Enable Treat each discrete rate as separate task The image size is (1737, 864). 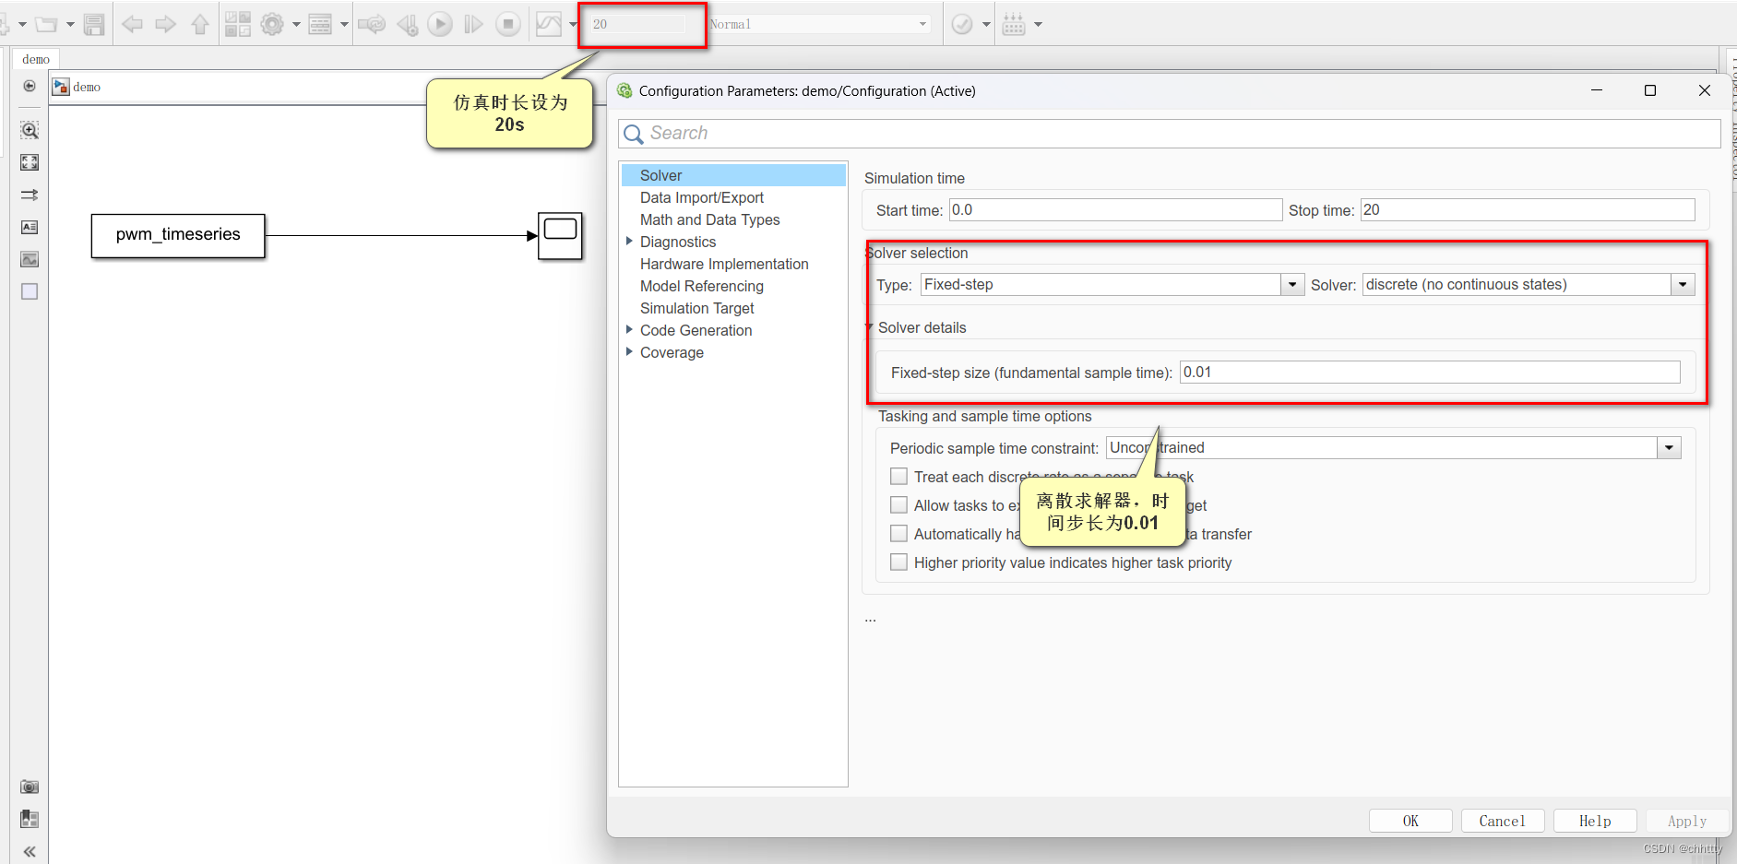898,477
